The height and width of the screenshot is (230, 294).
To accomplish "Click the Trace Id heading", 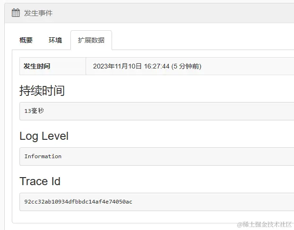I will click(x=40, y=181).
